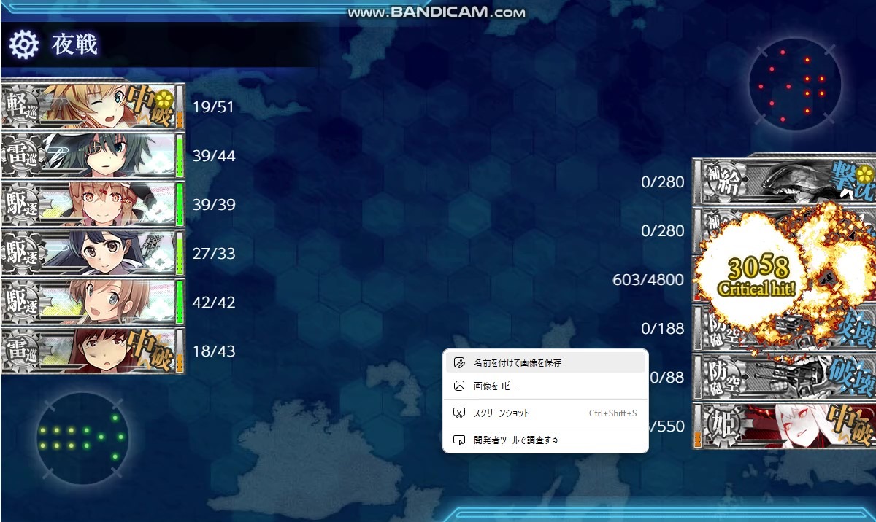Click the orange HP bar next to 18/43

[180, 351]
